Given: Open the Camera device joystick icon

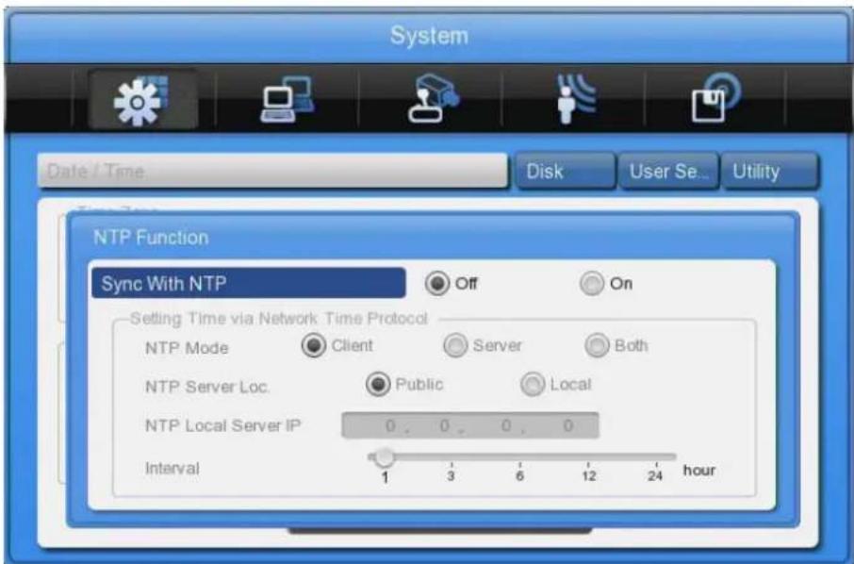Looking at the screenshot, I should (x=434, y=99).
